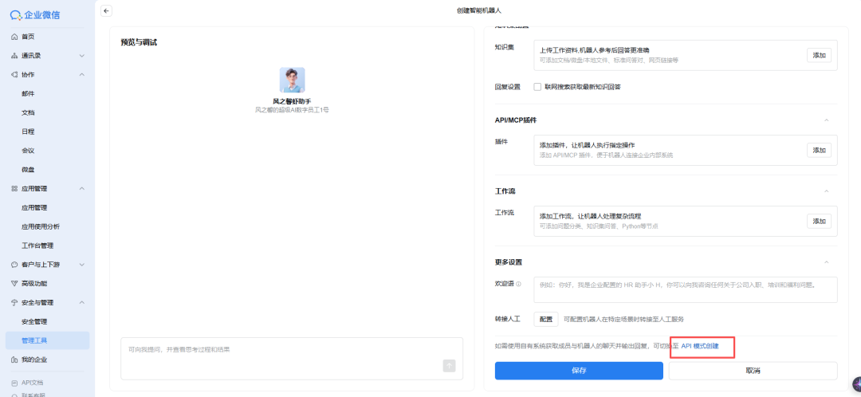Viewport: 861px width, 397px height.
Task: Collapse the sidebar 应用管理 group chevron
Action: (82, 188)
